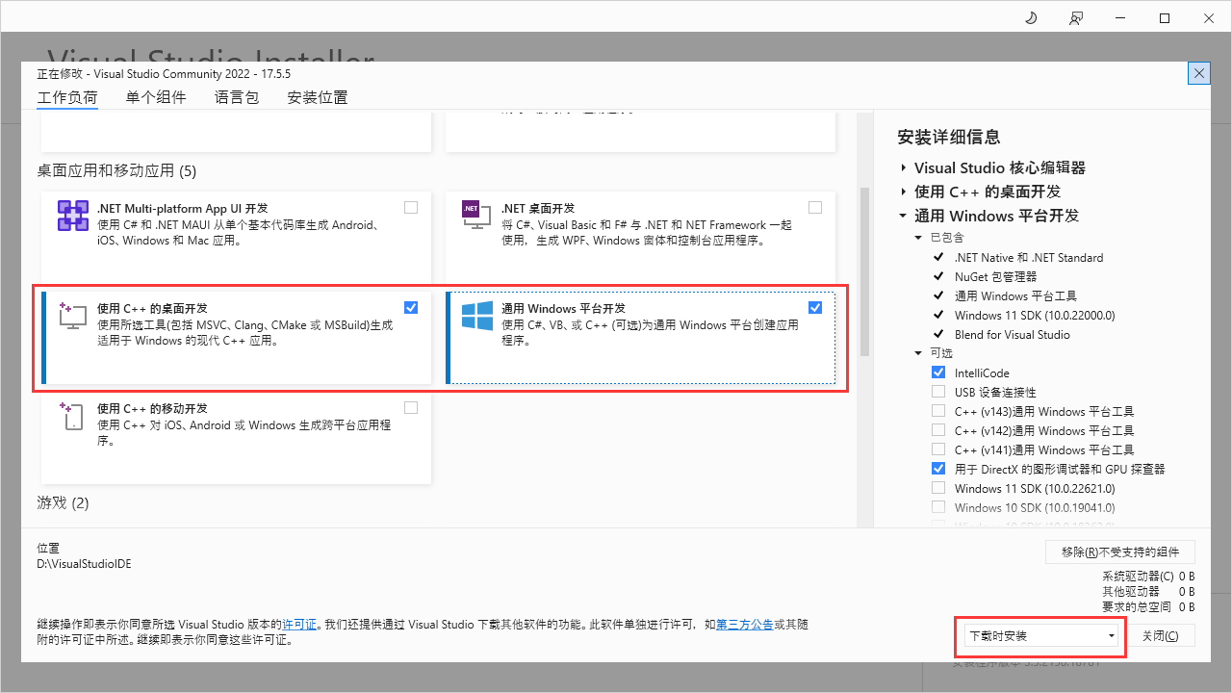This screenshot has width=1232, height=693.
Task: Click 系统驱动器(C) 0 B text
Action: tap(1148, 577)
